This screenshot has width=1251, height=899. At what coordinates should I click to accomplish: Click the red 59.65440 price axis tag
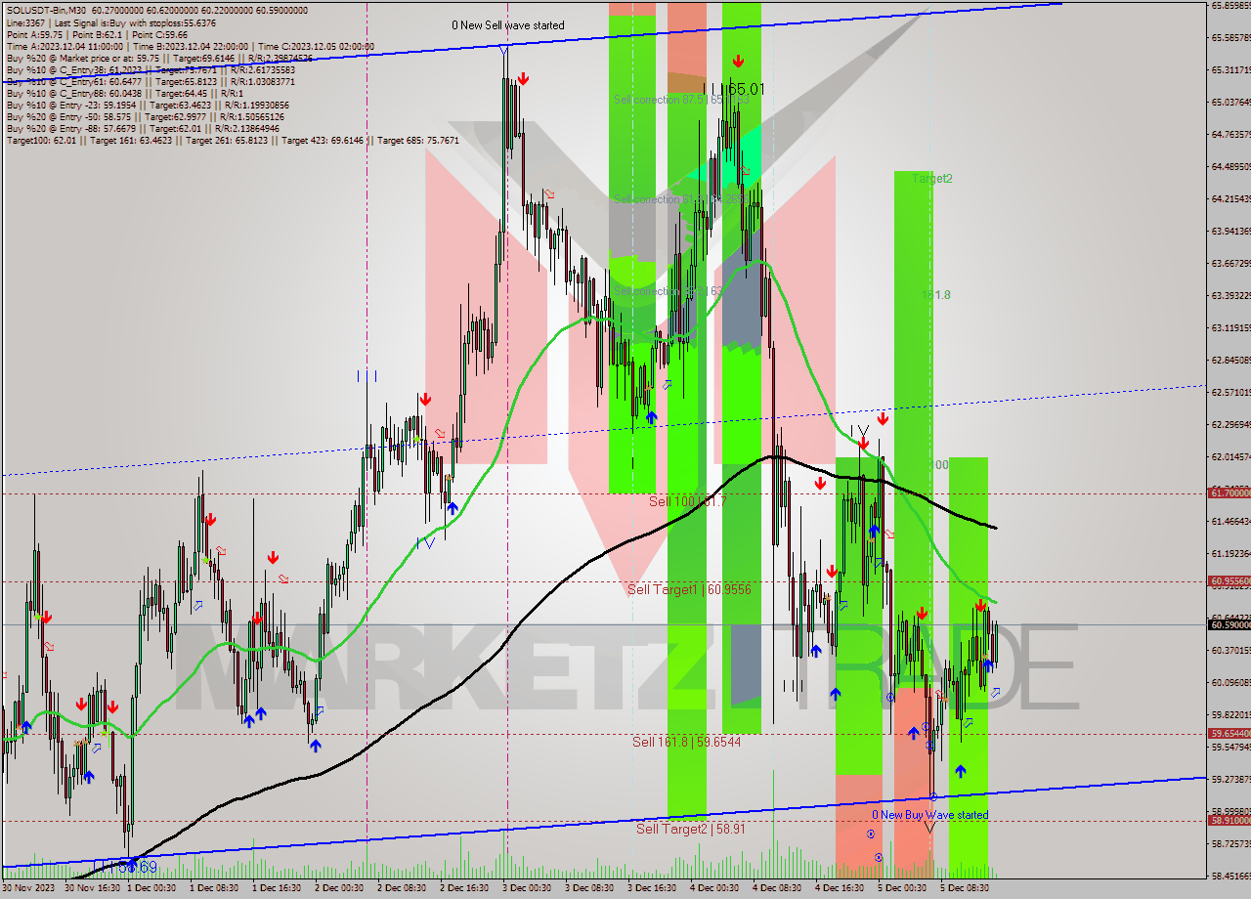(x=1229, y=734)
